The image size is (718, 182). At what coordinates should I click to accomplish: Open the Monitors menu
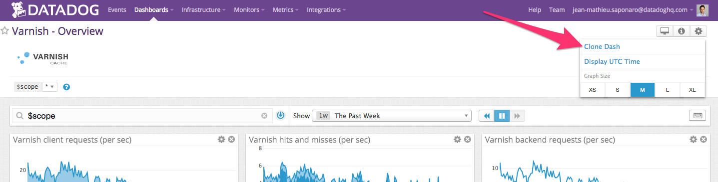coord(249,10)
